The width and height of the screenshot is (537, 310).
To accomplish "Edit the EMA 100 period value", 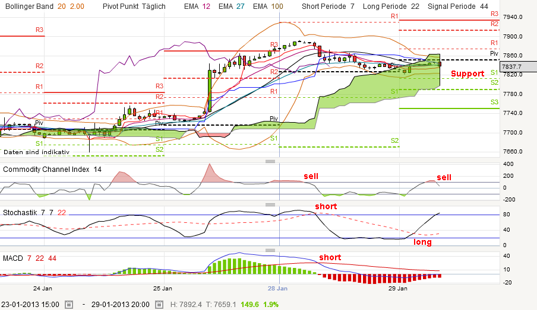I will click(x=277, y=6).
